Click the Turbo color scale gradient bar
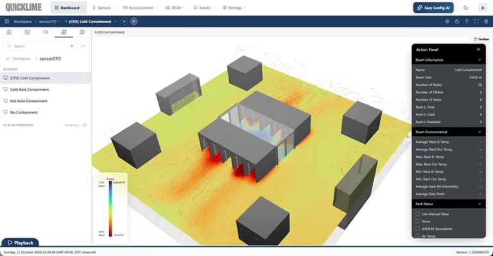 110,209
